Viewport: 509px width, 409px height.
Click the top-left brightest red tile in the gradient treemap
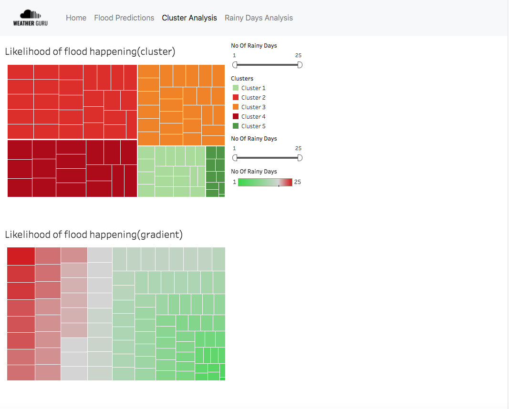[21, 256]
